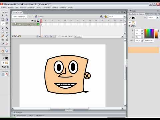The image size is (160, 120).
Task: Add motion guide layer icon
Action: [x=16, y=36]
